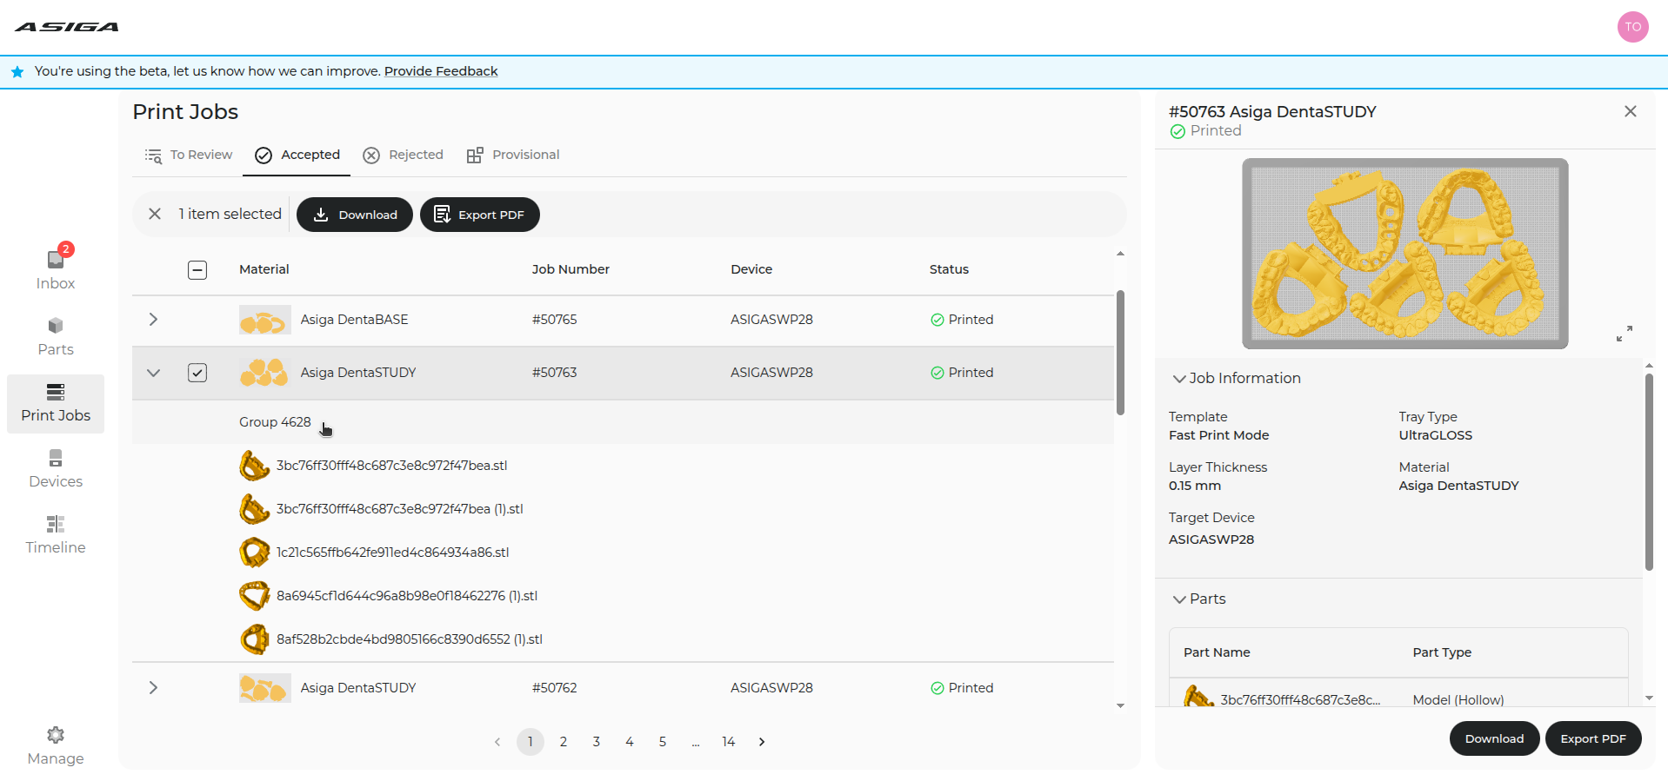Click thumbnail of job #50762 DentaSTUDY
The height and width of the screenshot is (781, 1668).
[x=265, y=688]
